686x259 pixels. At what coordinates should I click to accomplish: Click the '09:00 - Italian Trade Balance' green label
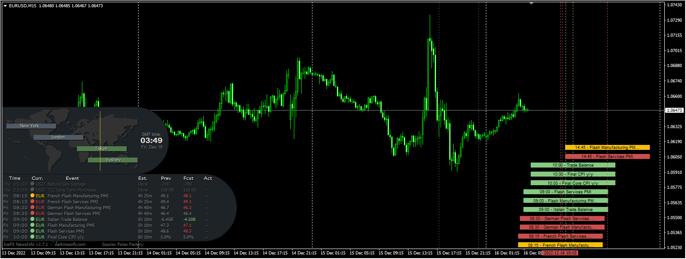(x=566, y=210)
